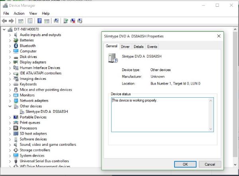This screenshot has width=239, height=176.
Task: Click the large device icon in Properties dialog
Action: pyautogui.click(x=113, y=58)
